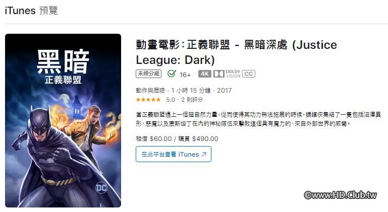Click the Justice League Dark poster thumbnail
Image resolution: width=388 pixels, height=212 pixels.
(63, 120)
